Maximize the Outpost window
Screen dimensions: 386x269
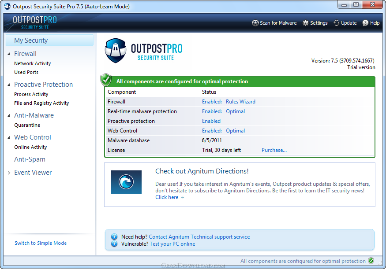pyautogui.click(x=356, y=5)
